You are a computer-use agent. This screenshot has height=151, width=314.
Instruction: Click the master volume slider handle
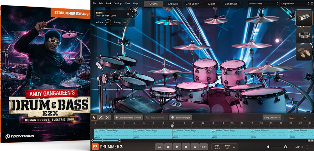285,147
